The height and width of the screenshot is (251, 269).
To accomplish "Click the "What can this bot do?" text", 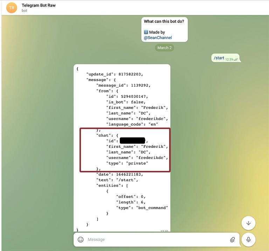I will coord(164,21).
